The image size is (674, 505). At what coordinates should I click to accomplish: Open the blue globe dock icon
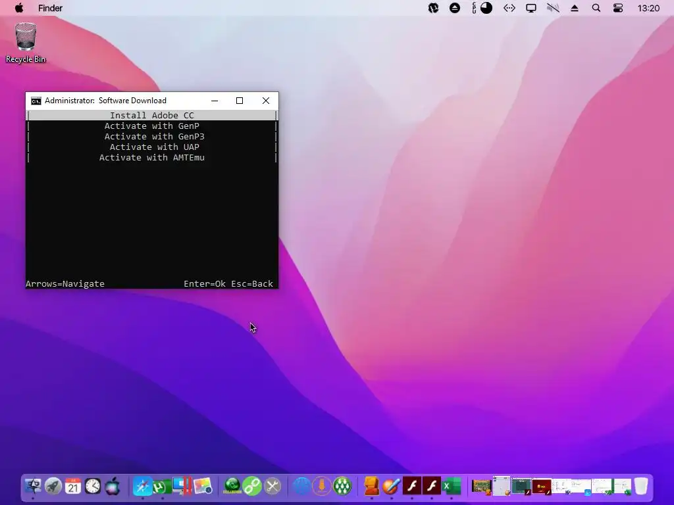[301, 486]
